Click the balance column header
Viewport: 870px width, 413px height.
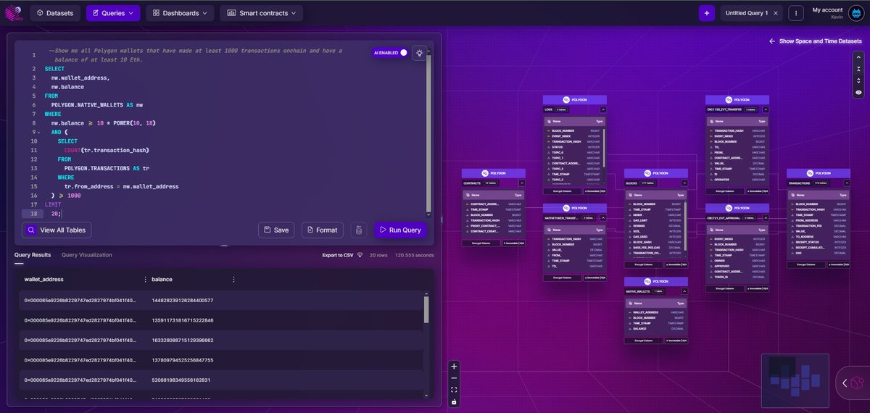point(162,279)
